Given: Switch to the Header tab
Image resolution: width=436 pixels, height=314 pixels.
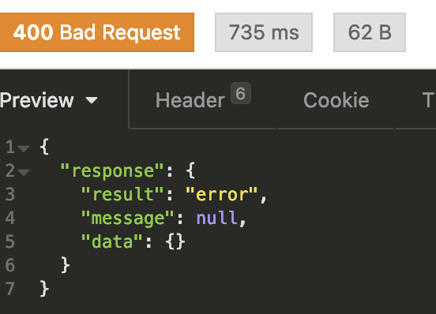Looking at the screenshot, I should click(190, 100).
